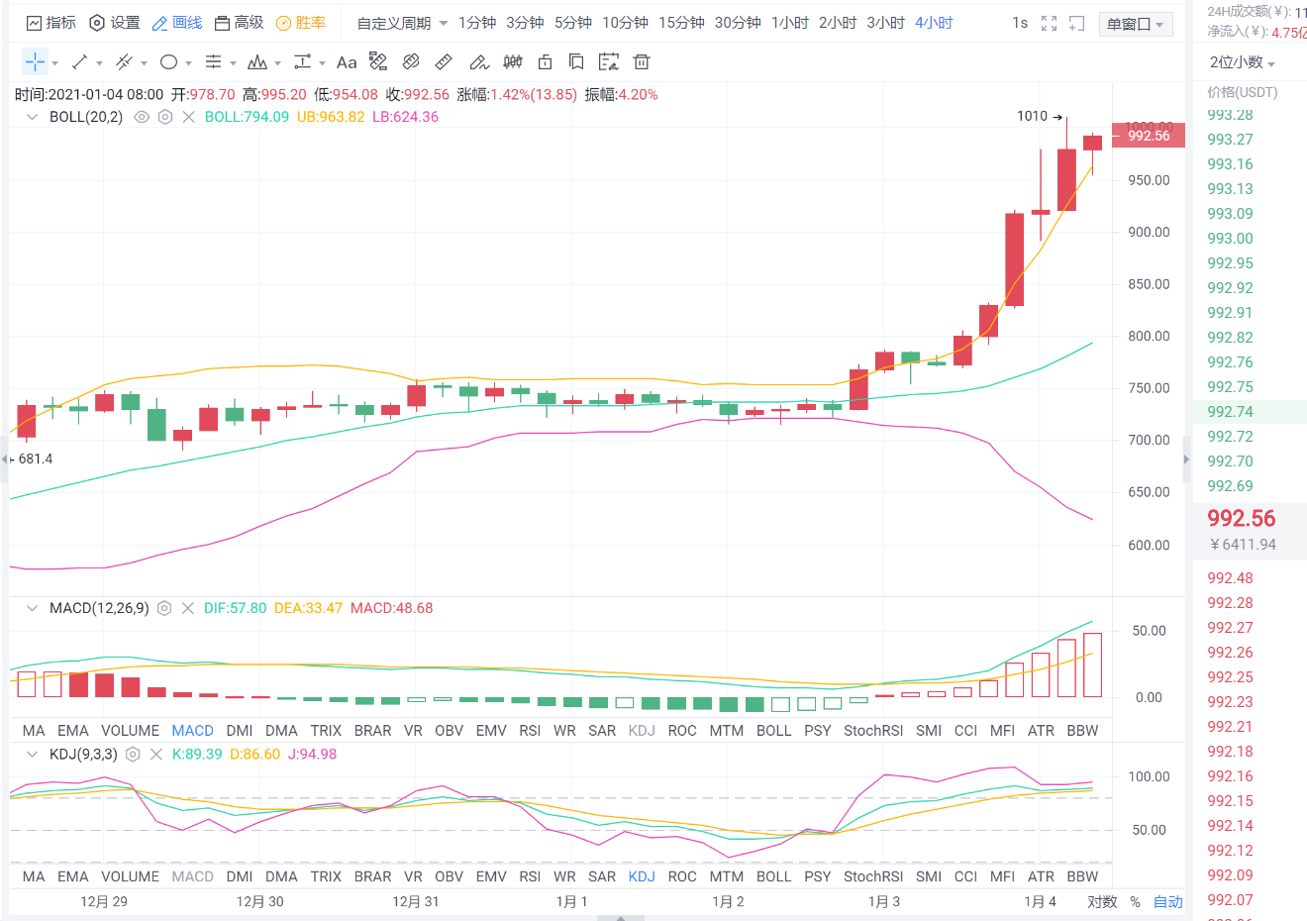Click the 胜率 button
This screenshot has width=1307, height=921.
(x=301, y=22)
